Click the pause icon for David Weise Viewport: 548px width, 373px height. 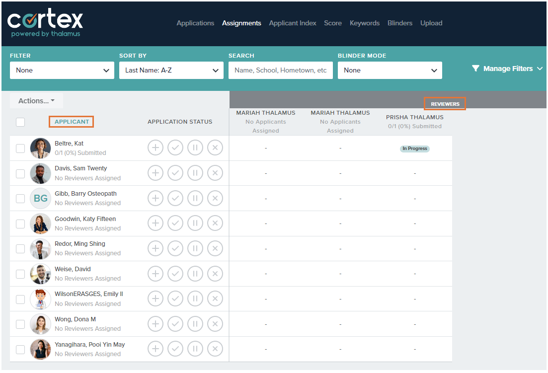pos(195,273)
